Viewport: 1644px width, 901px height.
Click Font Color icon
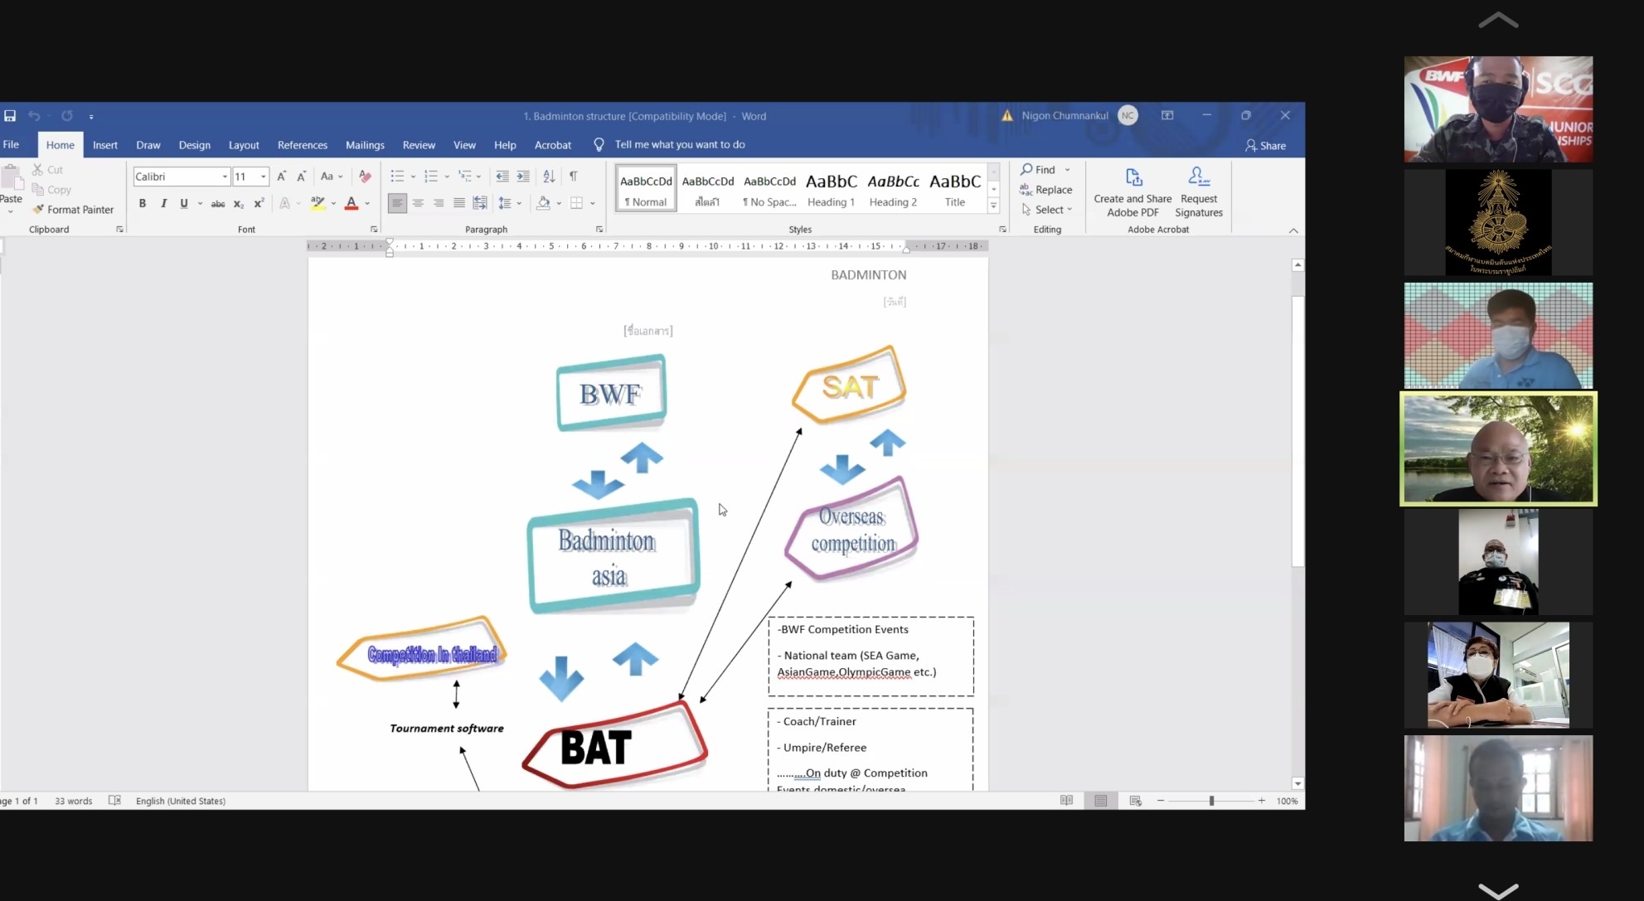pos(352,203)
